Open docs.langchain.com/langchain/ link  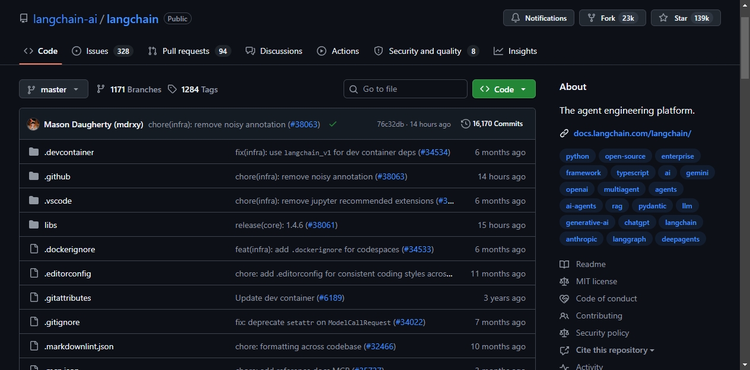pyautogui.click(x=633, y=134)
